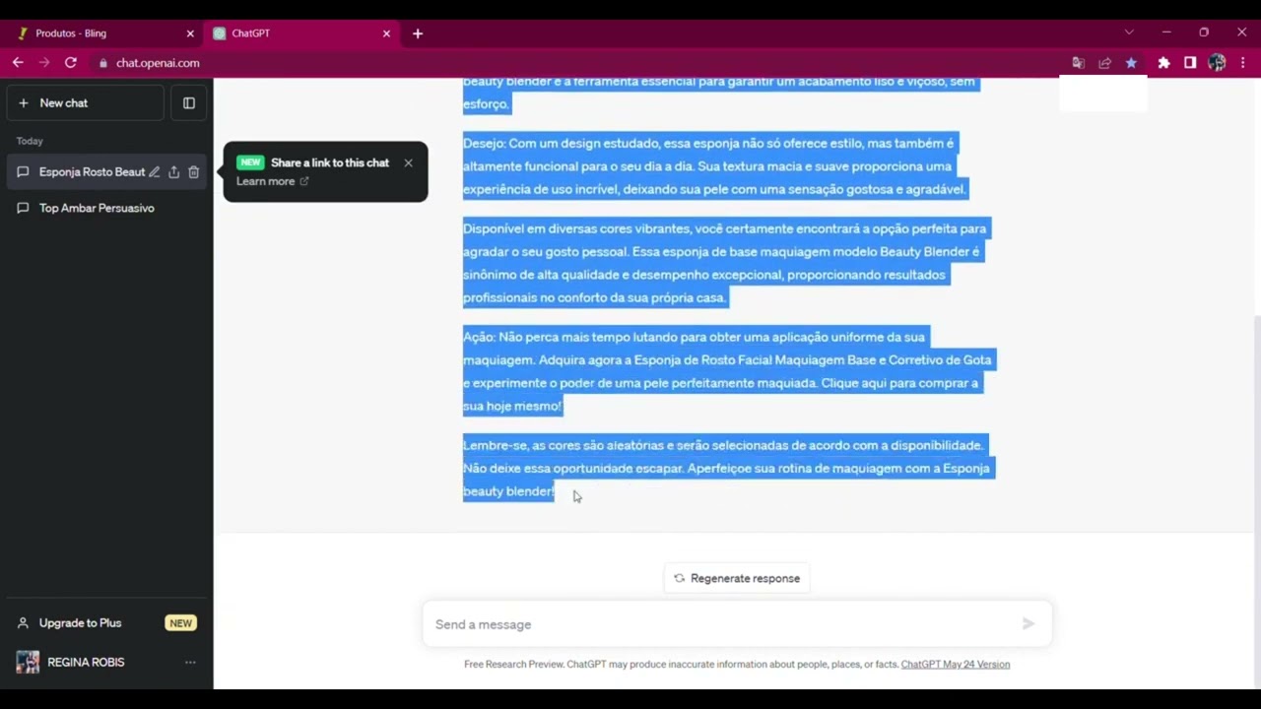Screen dimensions: 1261x709
Task: Send the message using the arrow icon
Action: [1028, 623]
